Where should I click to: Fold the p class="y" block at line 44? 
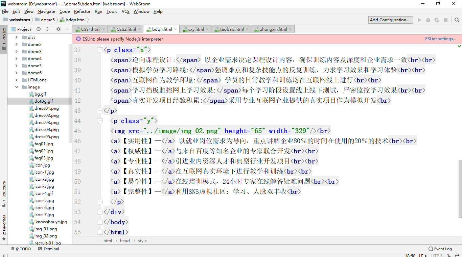[100, 121]
